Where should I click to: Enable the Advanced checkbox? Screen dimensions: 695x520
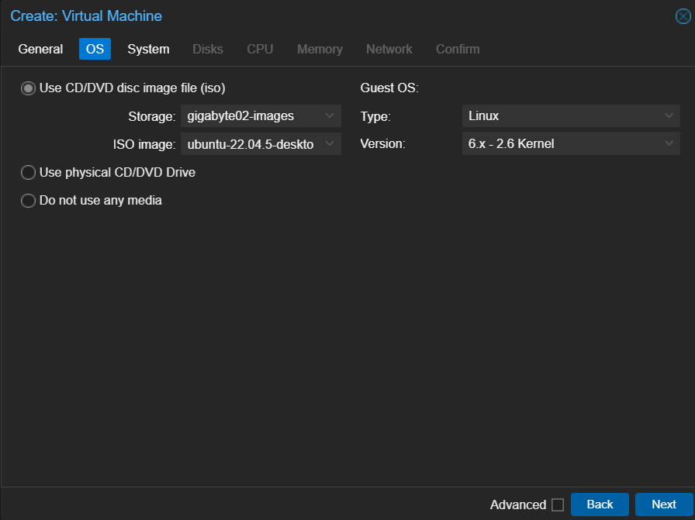tap(558, 505)
